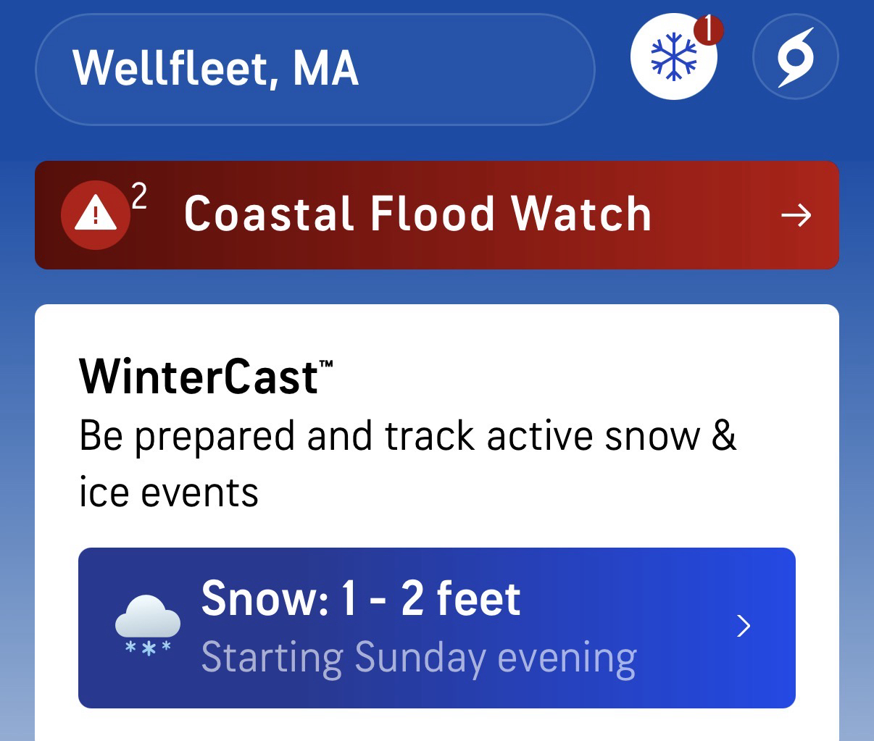Image resolution: width=874 pixels, height=741 pixels.
Task: Expand the snow forecast using its chevron
Action: coord(743,626)
